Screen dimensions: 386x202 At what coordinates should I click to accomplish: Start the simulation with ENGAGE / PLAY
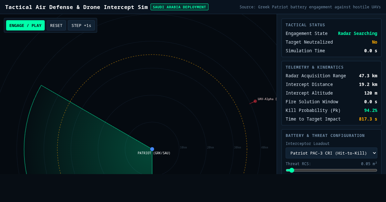[x=25, y=25]
